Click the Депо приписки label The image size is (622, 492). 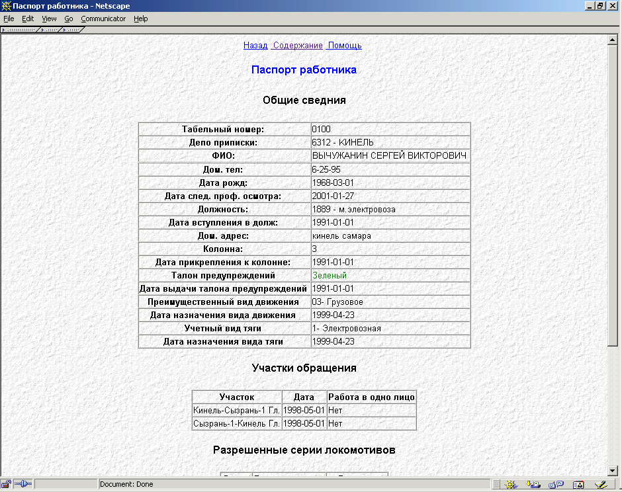(x=224, y=142)
